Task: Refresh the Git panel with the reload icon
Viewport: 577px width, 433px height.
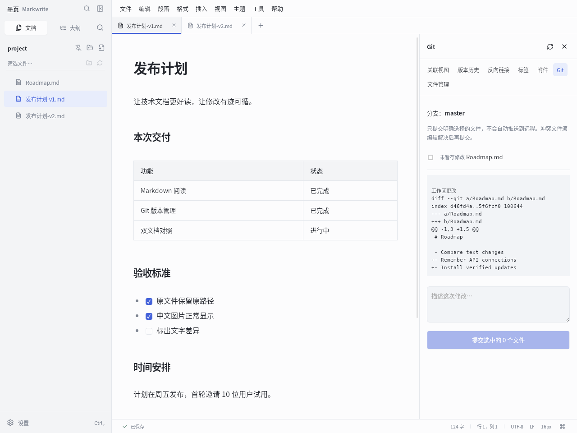Action: 550,46
